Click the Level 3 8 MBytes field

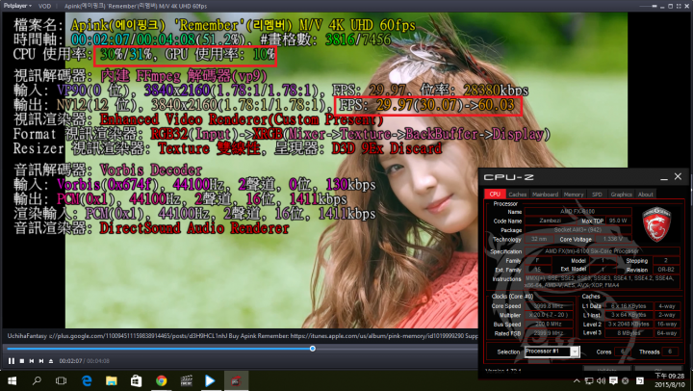pos(628,332)
